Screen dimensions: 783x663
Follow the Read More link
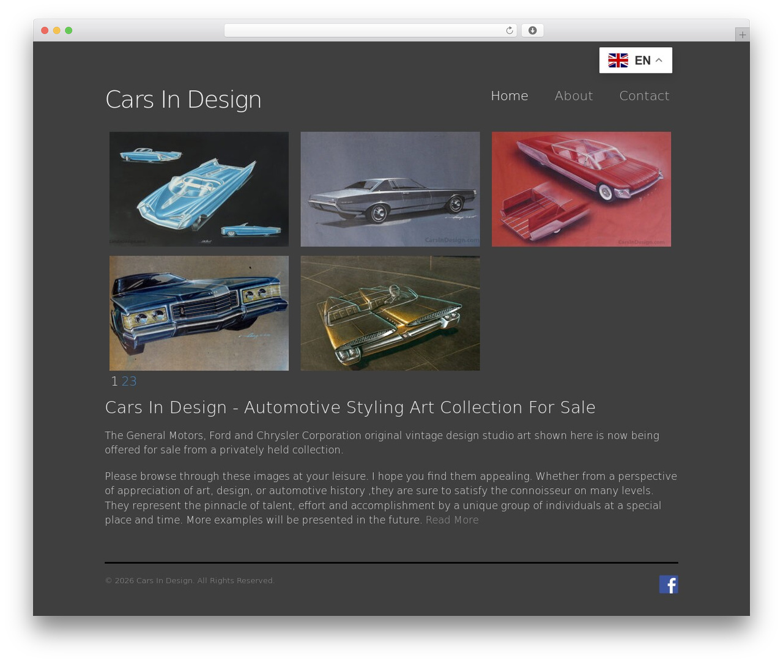coord(452,520)
